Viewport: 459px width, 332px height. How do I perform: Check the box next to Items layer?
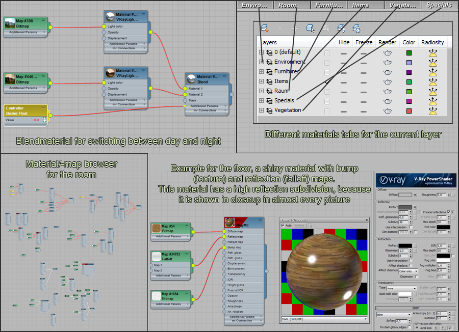pos(327,81)
